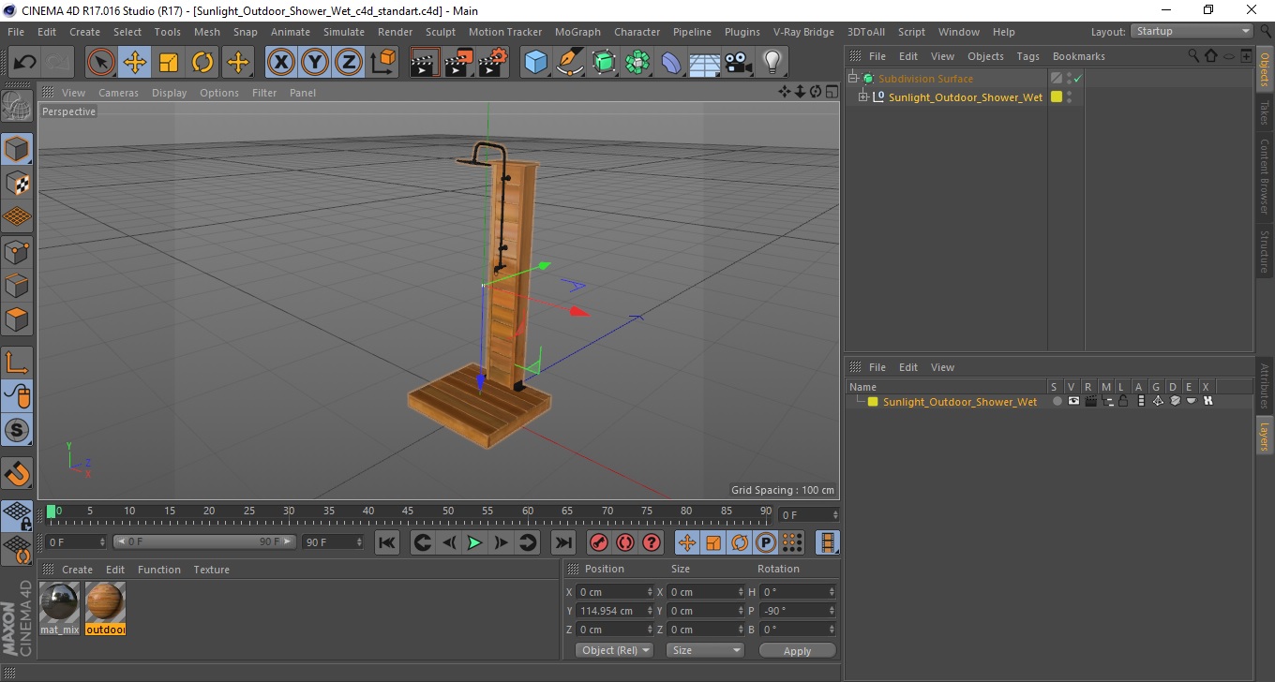The width and height of the screenshot is (1275, 682).
Task: Open the MoGraph menu
Action: (577, 32)
